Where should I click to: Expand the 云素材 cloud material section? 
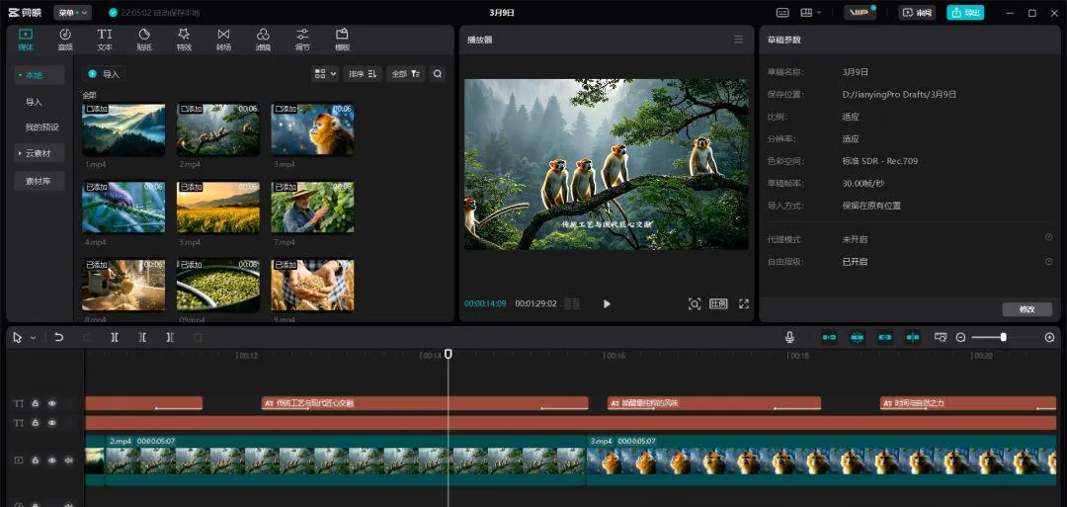pyautogui.click(x=40, y=154)
